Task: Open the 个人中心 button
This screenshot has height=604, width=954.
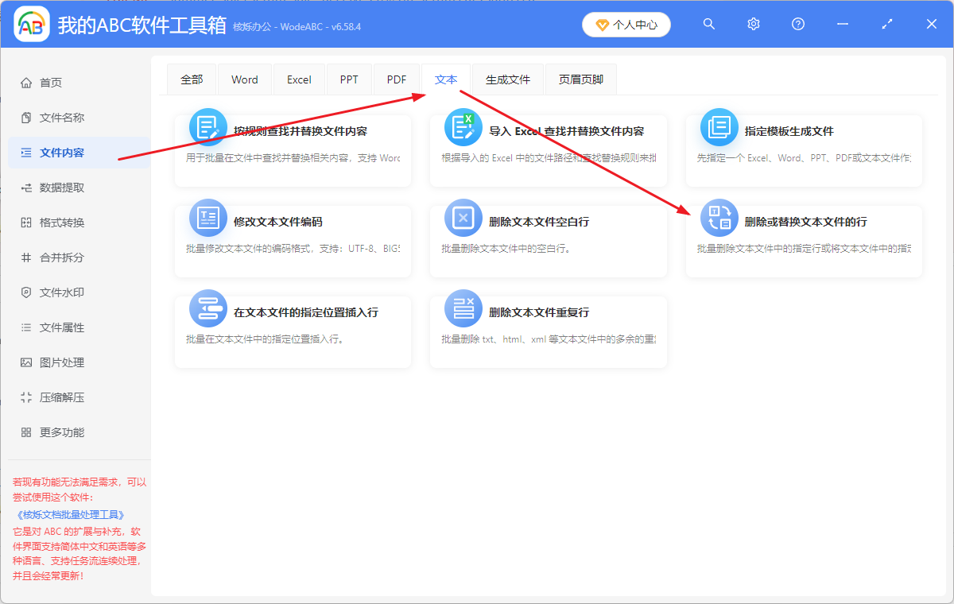Action: tap(626, 24)
